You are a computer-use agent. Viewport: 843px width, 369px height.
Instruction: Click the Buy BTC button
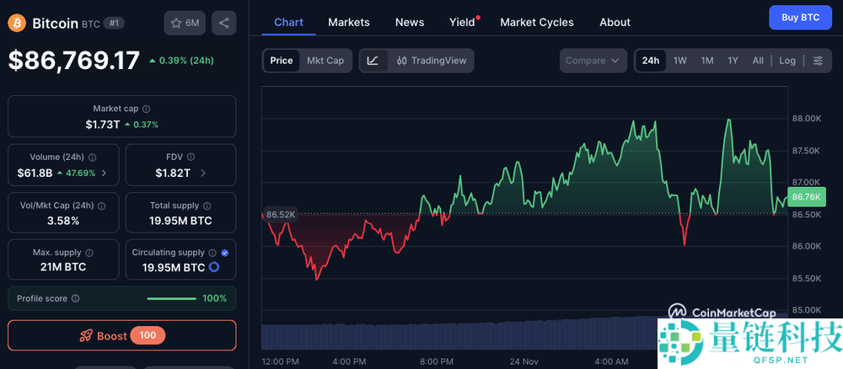pyautogui.click(x=800, y=17)
